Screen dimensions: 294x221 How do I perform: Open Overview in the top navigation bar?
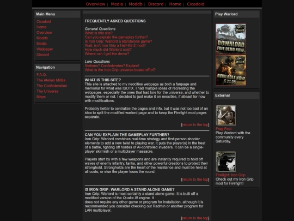coord(95,4)
